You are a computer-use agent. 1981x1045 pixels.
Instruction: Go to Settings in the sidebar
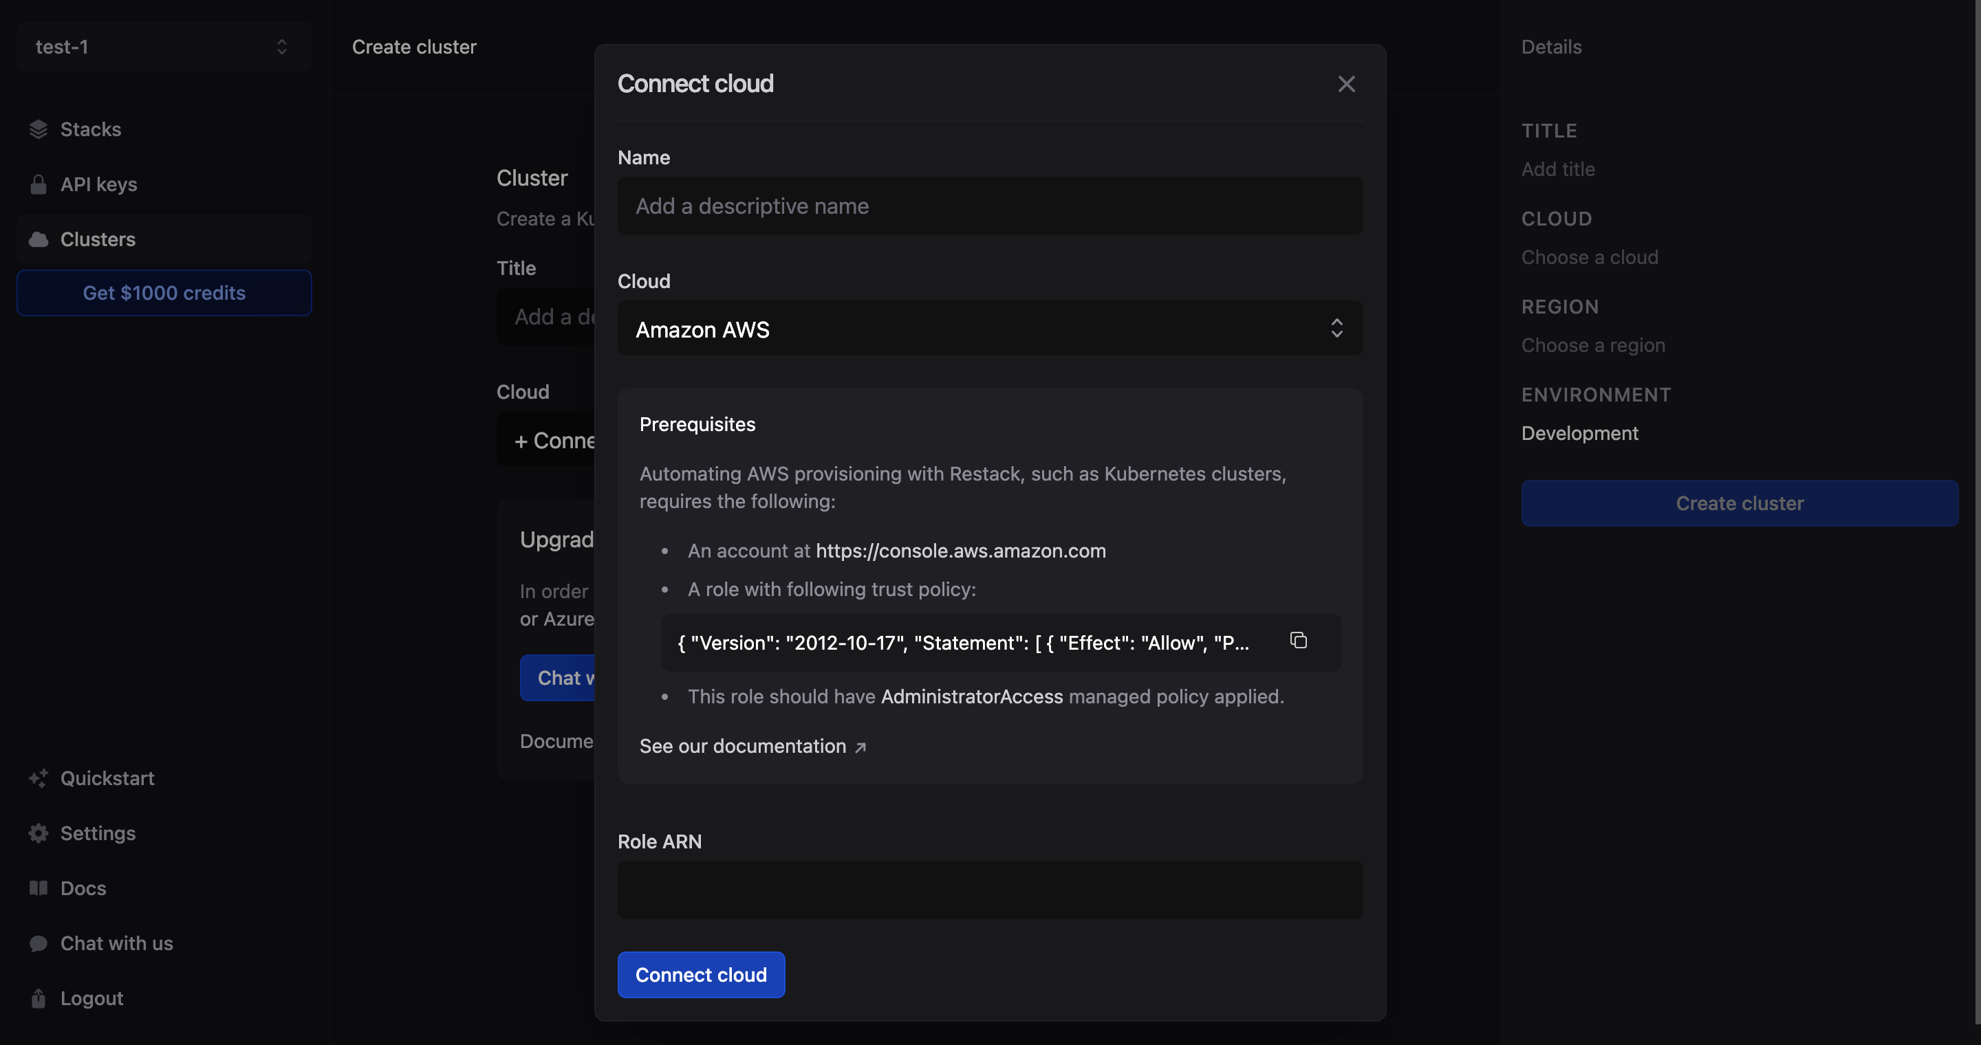(98, 834)
